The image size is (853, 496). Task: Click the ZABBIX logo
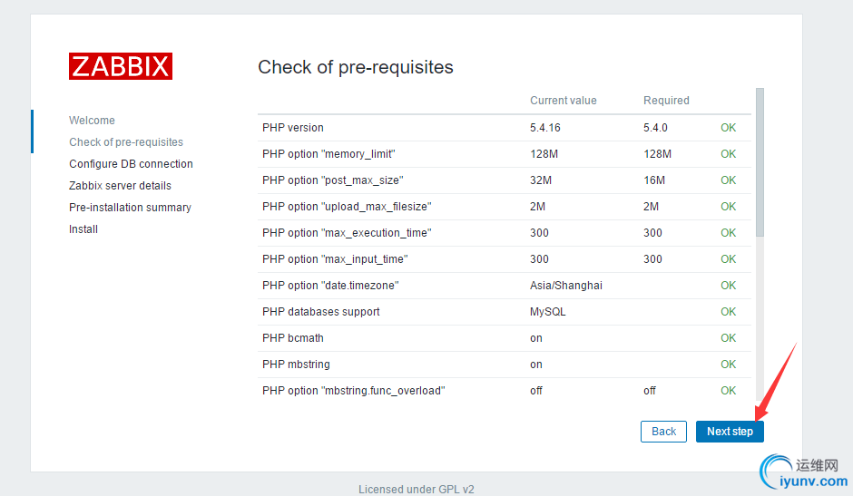click(x=121, y=66)
